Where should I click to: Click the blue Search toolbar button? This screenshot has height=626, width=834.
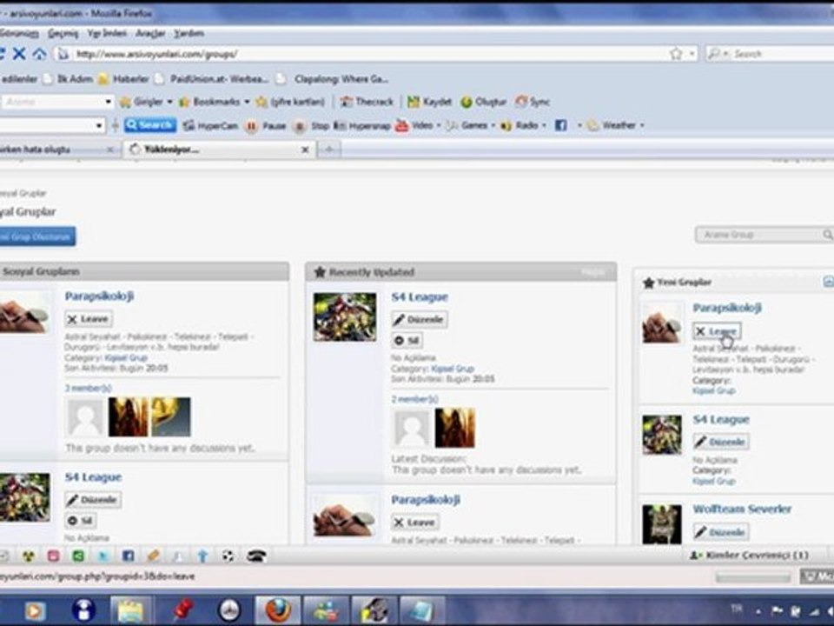click(150, 125)
